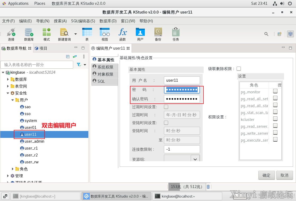The width and height of the screenshot is (296, 201).
Task: Maximize the edit user editor pane
Action: click(290, 48)
